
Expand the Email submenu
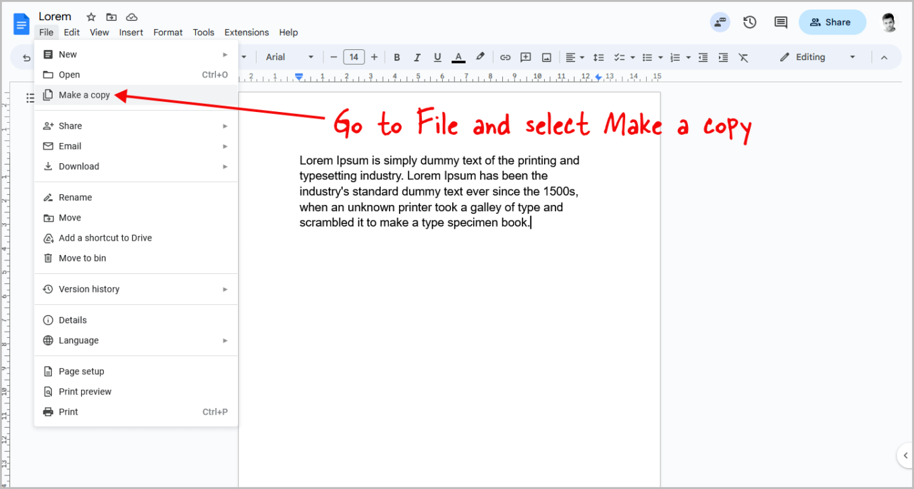click(136, 146)
